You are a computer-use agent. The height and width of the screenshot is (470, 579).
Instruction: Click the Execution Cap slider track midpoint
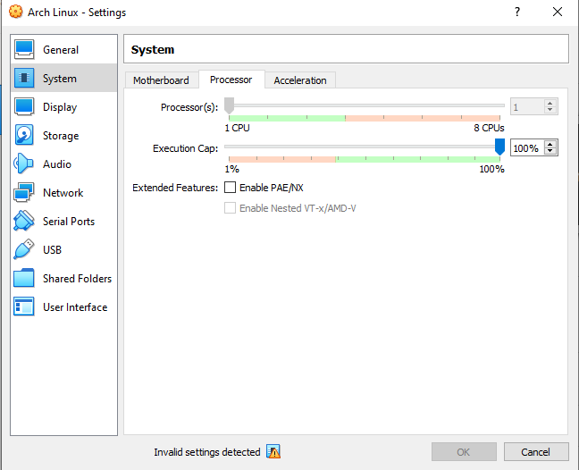click(364, 147)
